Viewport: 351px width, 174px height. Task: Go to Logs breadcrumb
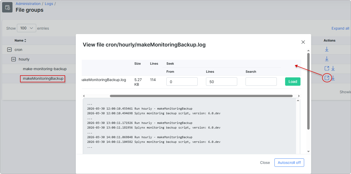tap(49, 4)
